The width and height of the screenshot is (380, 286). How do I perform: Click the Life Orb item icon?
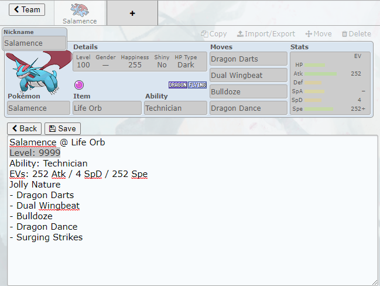79,85
